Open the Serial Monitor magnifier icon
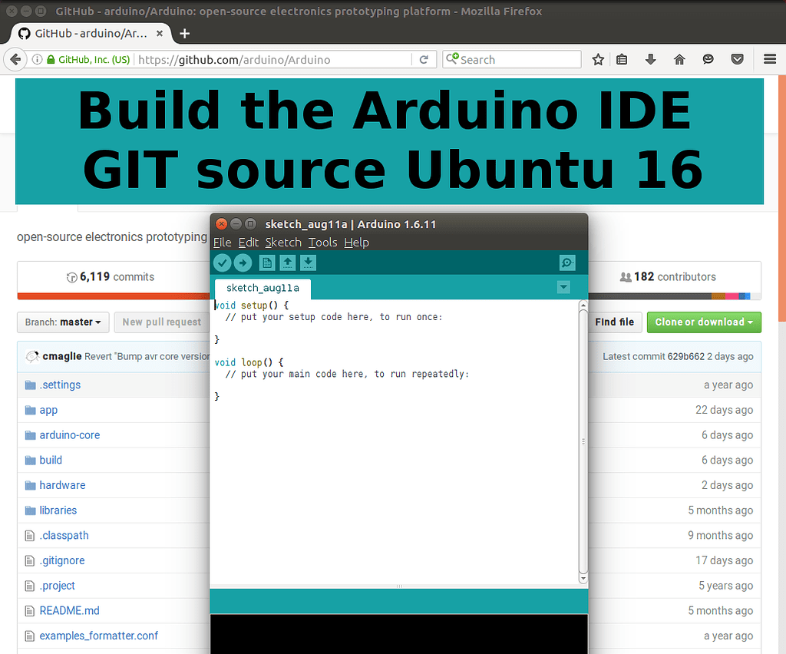Screen dimensions: 786x654 (x=567, y=263)
